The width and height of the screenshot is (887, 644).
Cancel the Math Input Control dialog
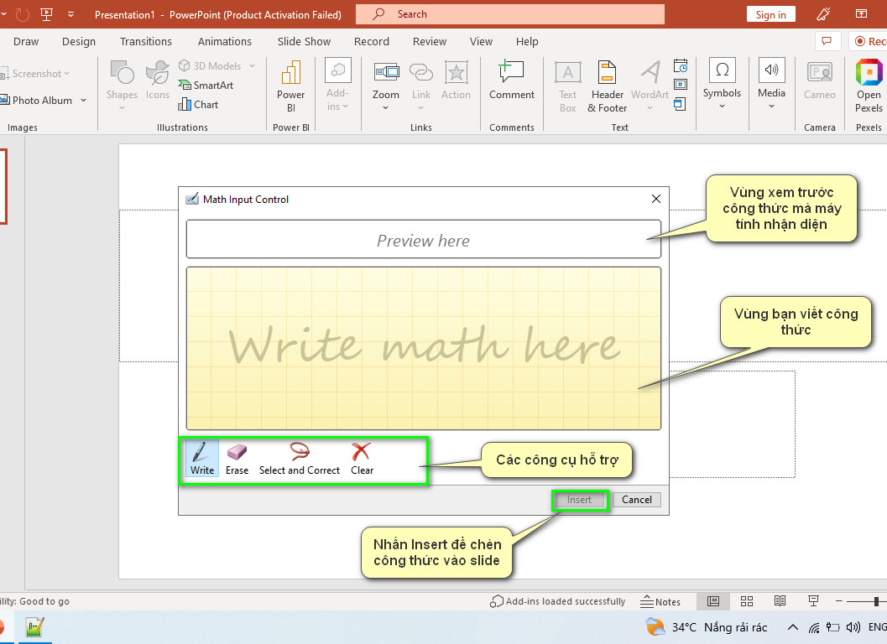click(636, 500)
